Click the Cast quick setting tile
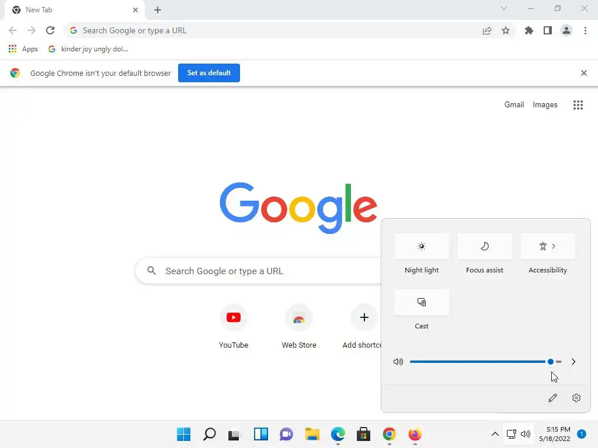This screenshot has width=598, height=448. tap(422, 302)
